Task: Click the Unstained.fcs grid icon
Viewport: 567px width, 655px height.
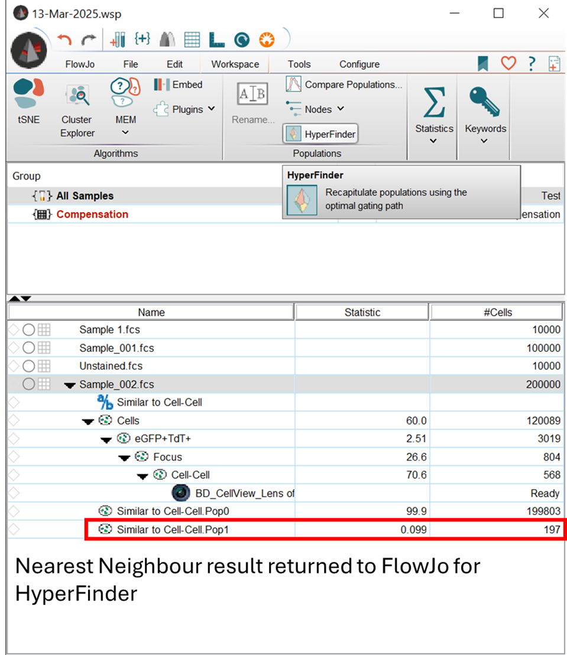Action: point(44,366)
